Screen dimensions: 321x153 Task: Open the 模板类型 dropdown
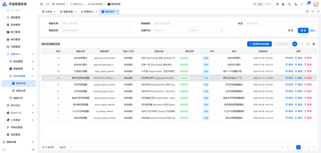(x=96, y=30)
